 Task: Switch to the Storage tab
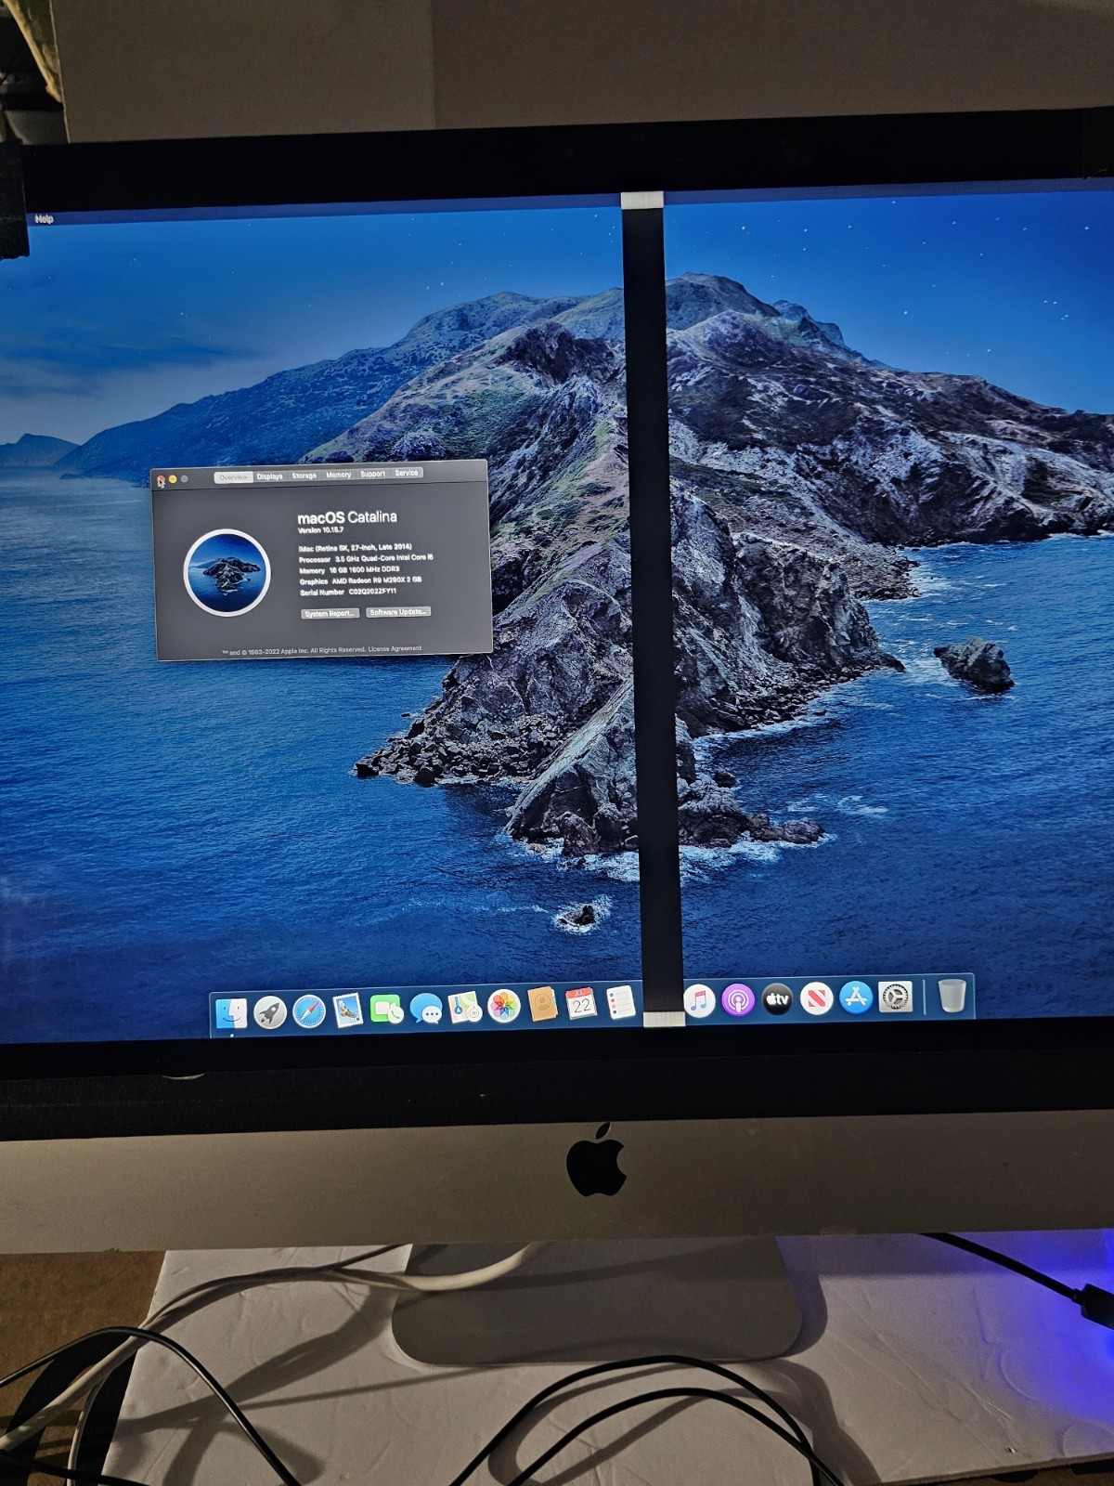(304, 476)
